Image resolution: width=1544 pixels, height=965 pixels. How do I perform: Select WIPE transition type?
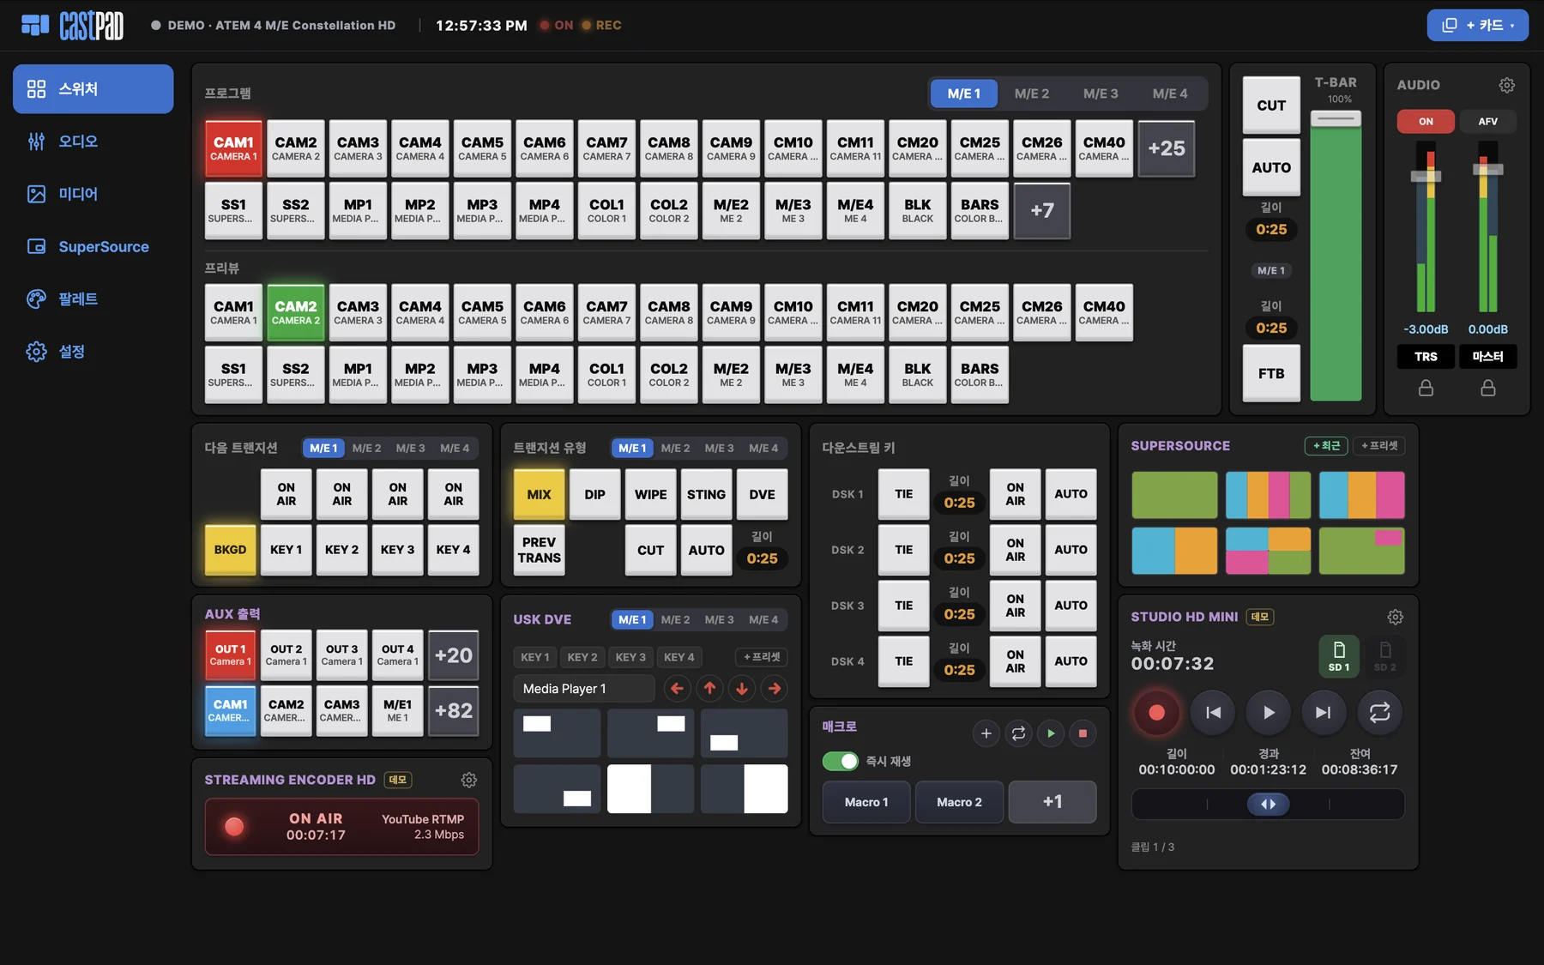pos(650,494)
